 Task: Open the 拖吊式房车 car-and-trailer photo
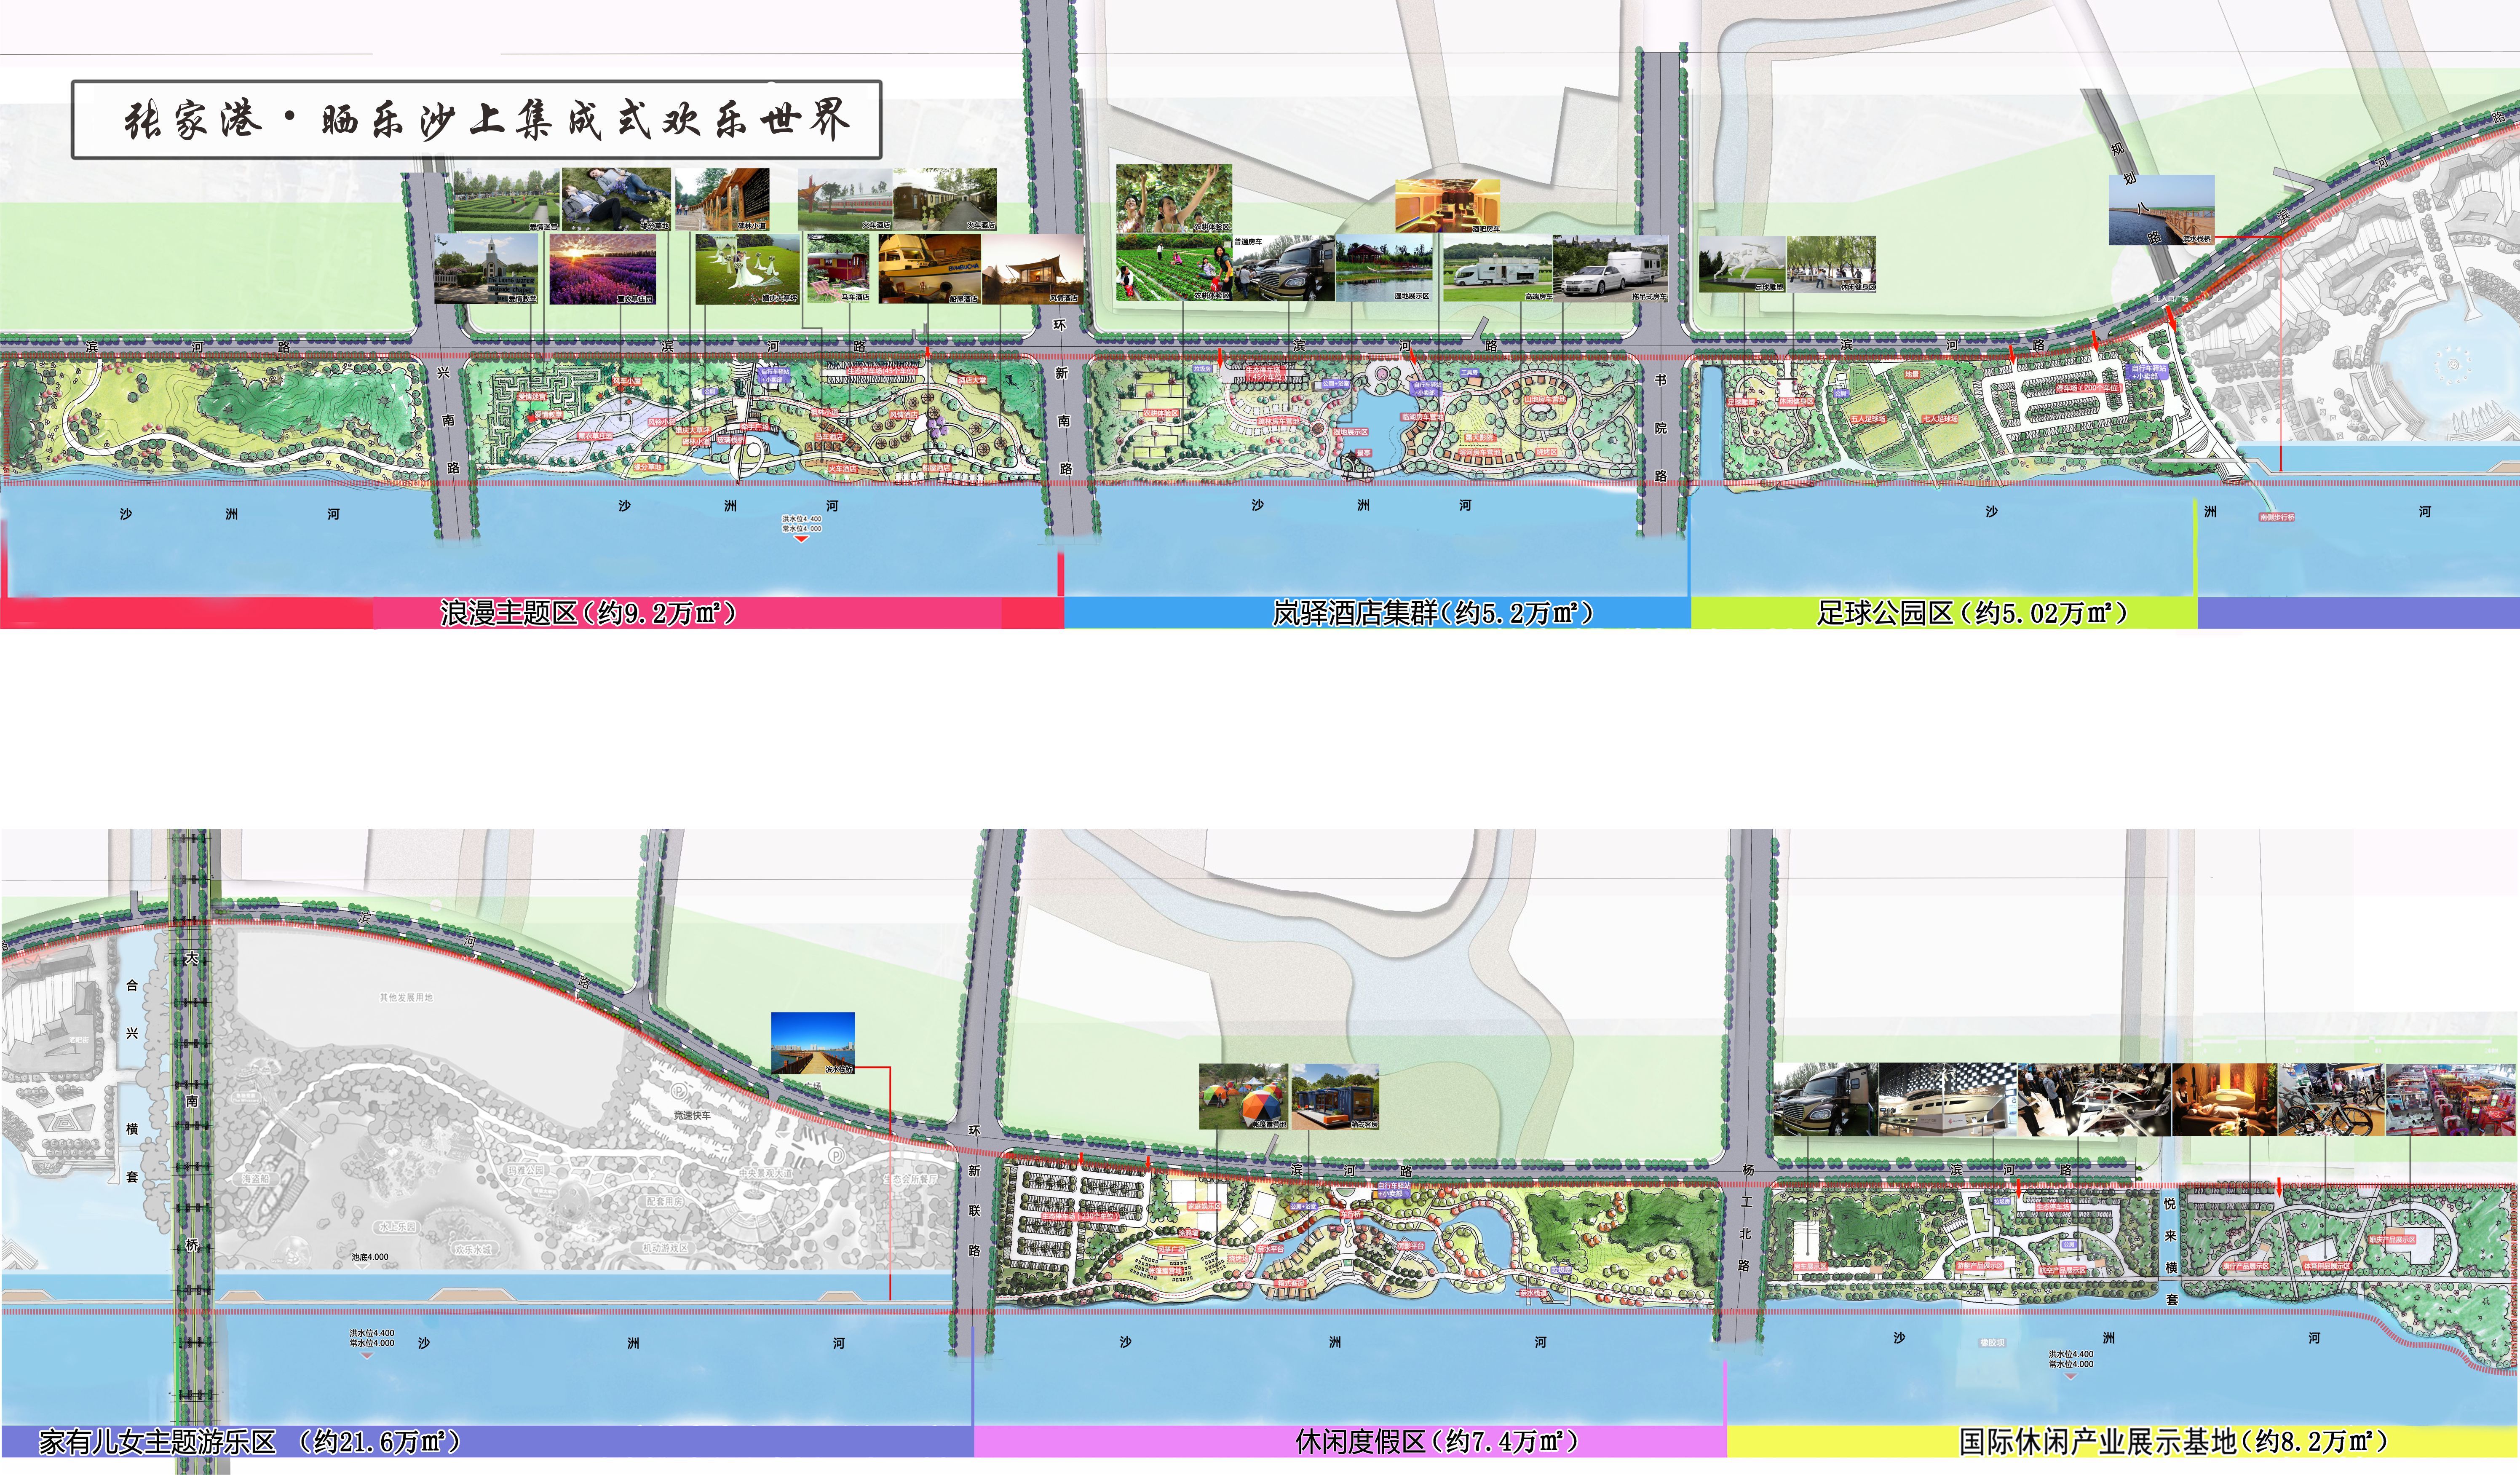[1610, 268]
